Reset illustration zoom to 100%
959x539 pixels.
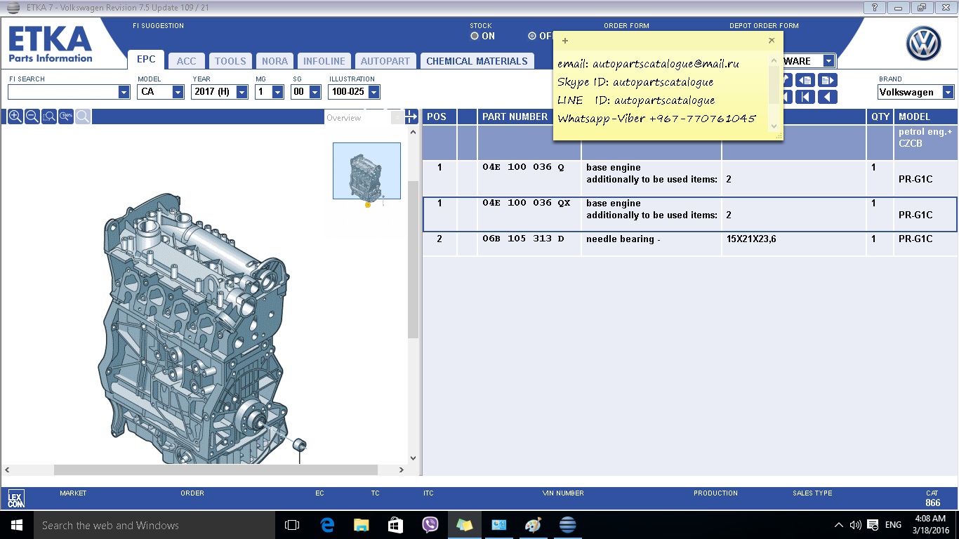click(66, 117)
